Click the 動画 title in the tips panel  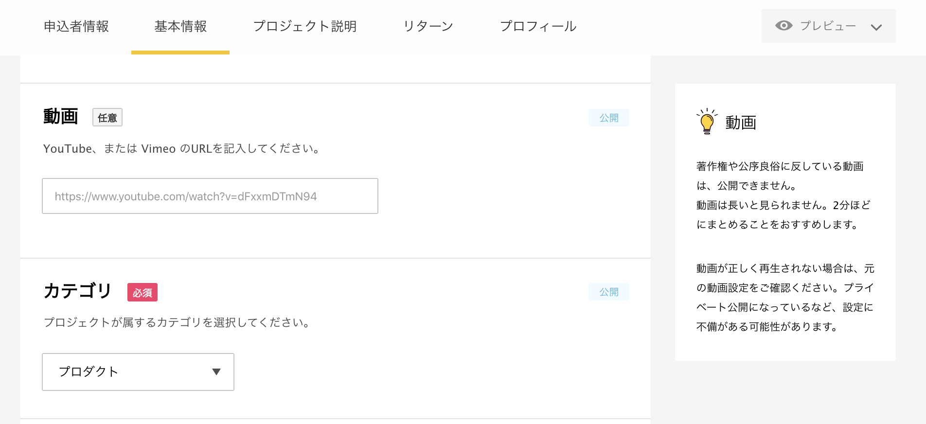click(x=741, y=123)
